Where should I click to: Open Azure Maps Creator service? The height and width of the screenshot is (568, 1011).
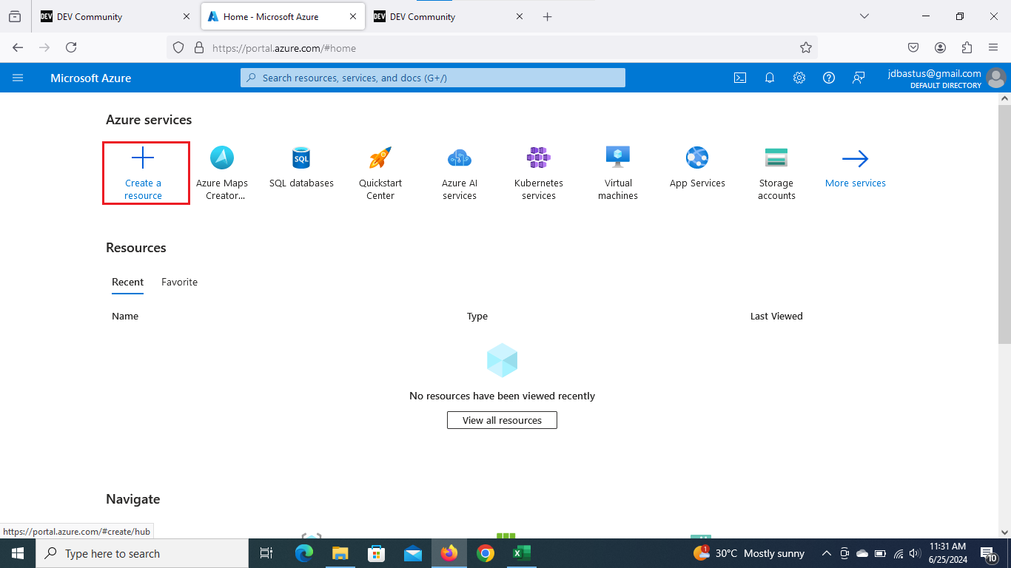(x=222, y=174)
